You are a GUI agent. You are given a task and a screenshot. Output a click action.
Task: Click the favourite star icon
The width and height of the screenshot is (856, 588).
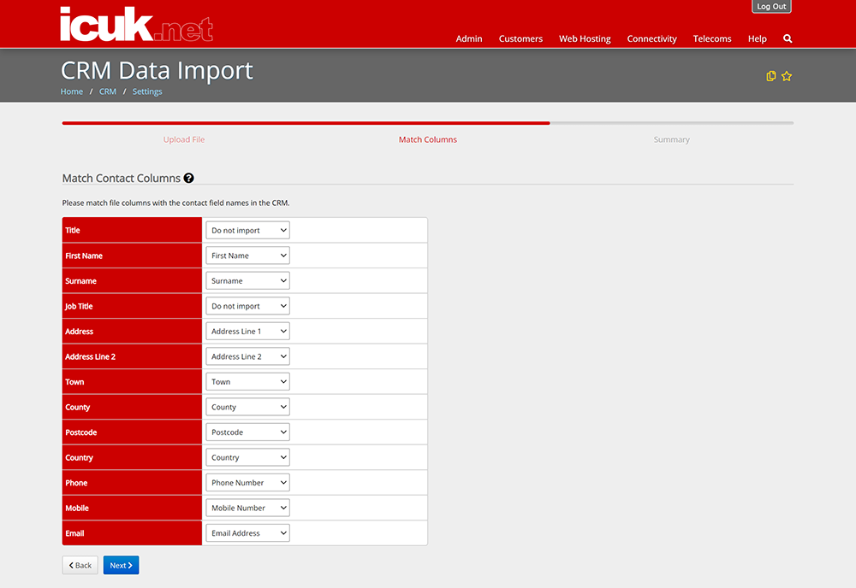[786, 76]
